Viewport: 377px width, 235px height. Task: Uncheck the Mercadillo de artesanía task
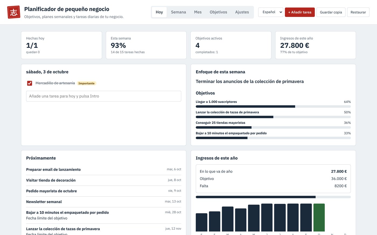[30, 83]
